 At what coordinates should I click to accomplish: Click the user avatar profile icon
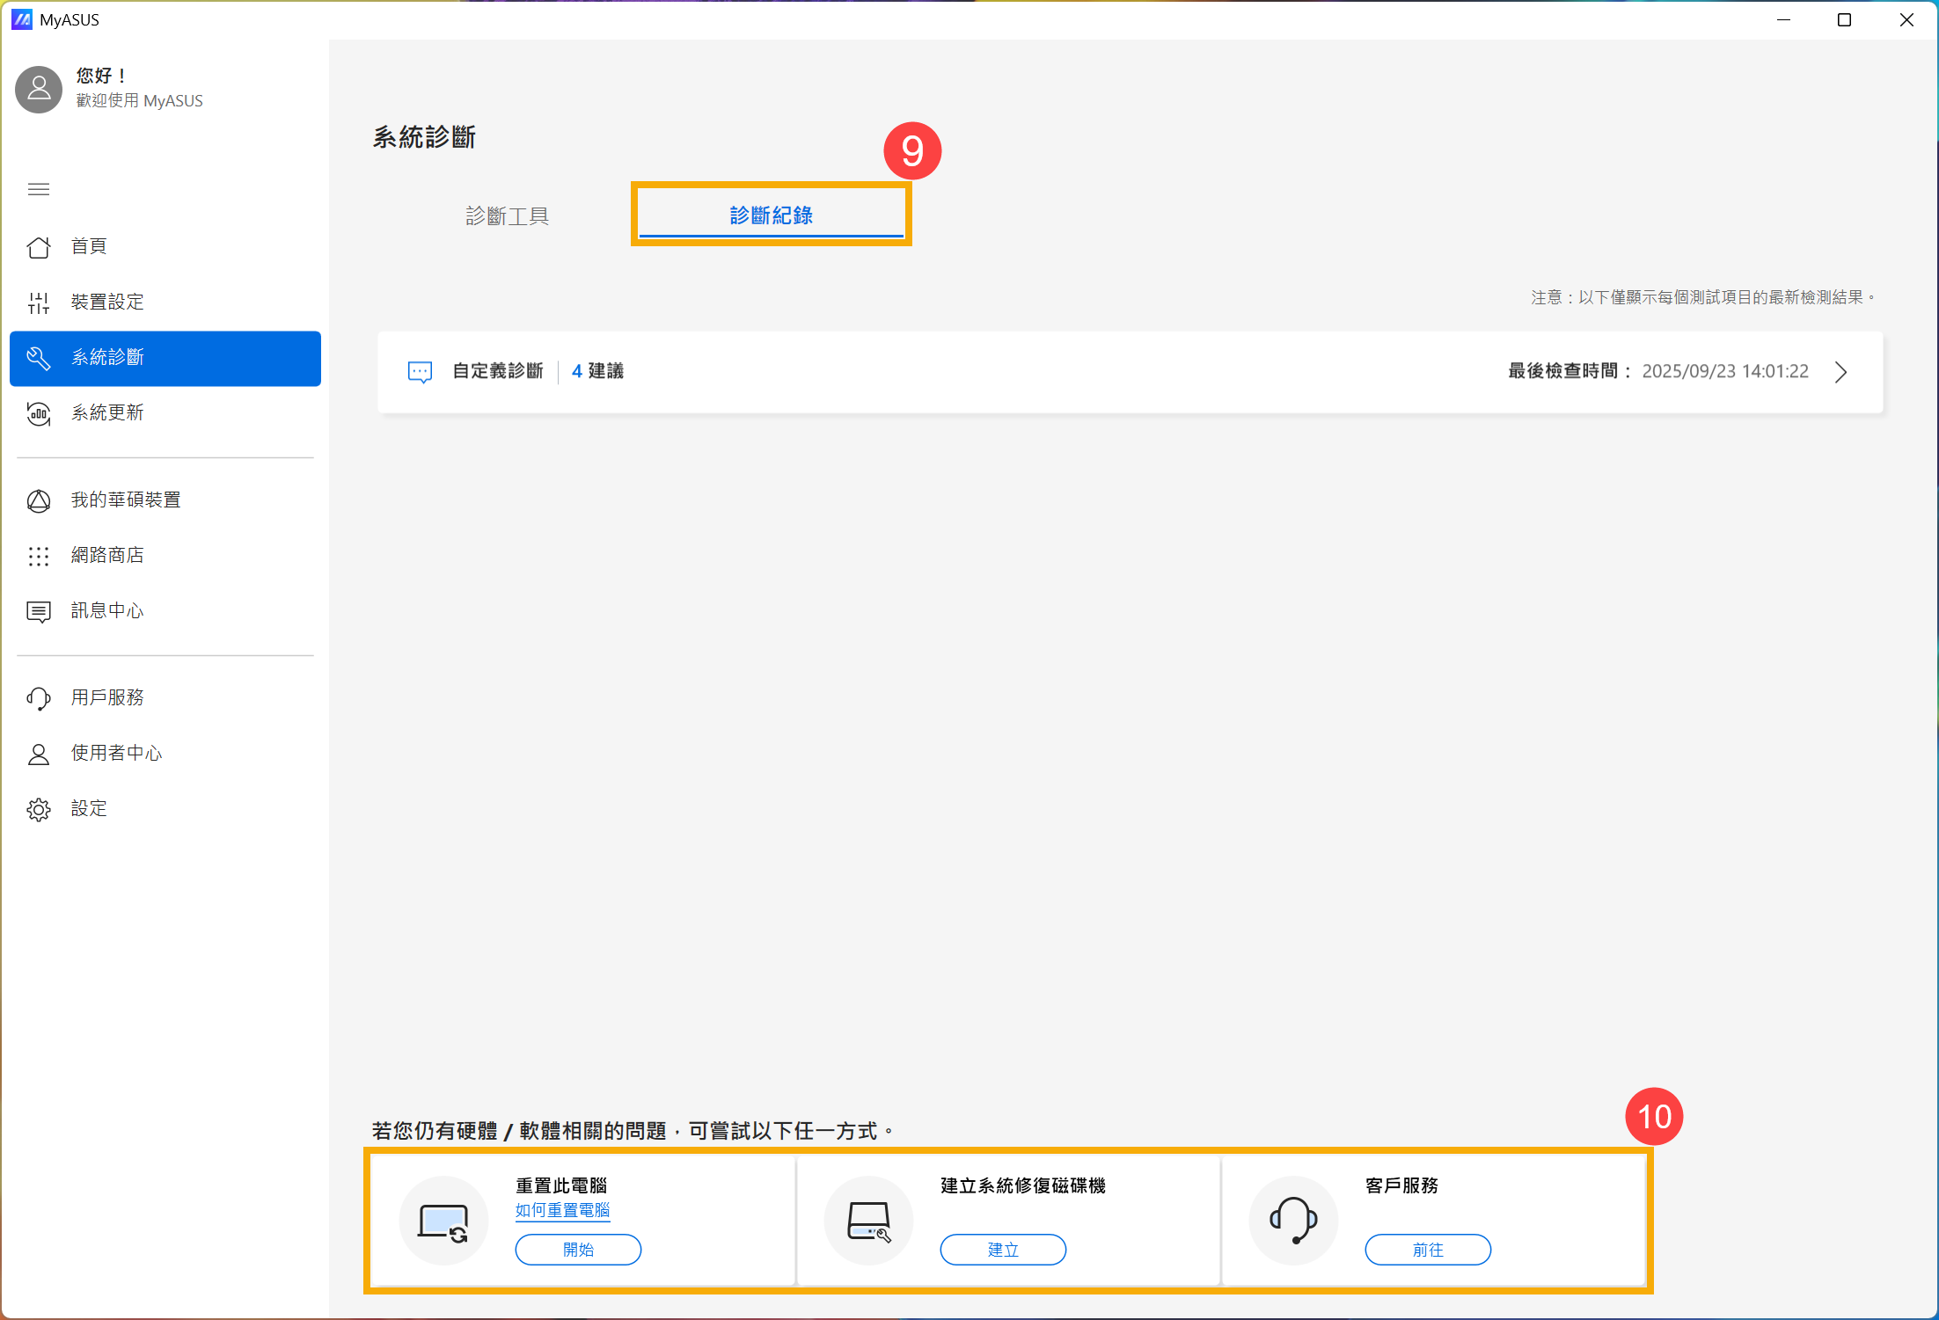[x=39, y=89]
